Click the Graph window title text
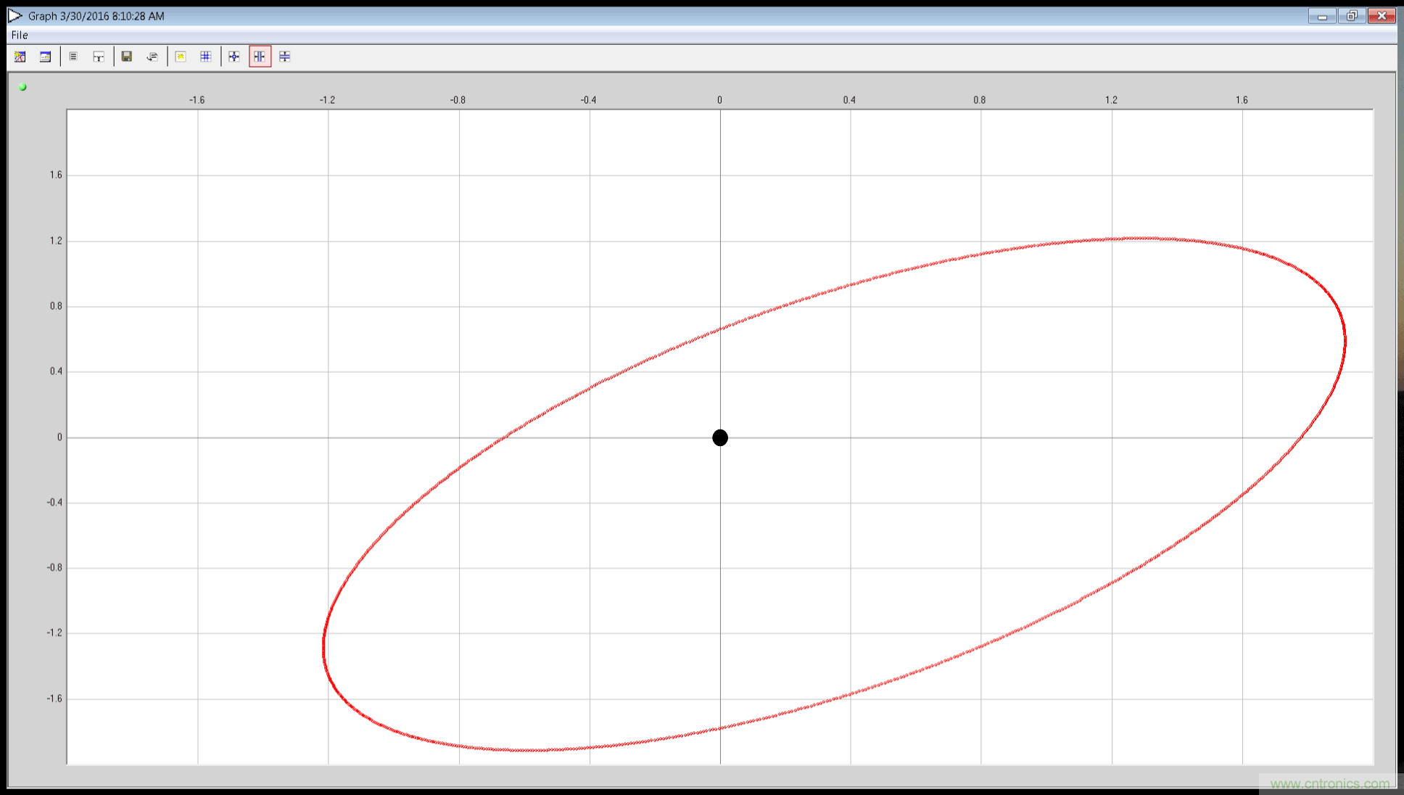This screenshot has width=1404, height=795. (96, 16)
